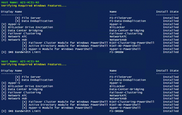Click the [X] beside Network ATC for N4
The image size is (182, 115).
(4, 95)
